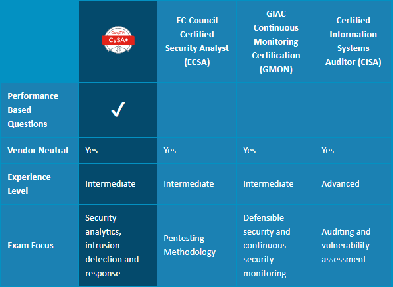Click the Certified Information Systems Auditor header
This screenshot has height=287, width=393.
pos(353,41)
